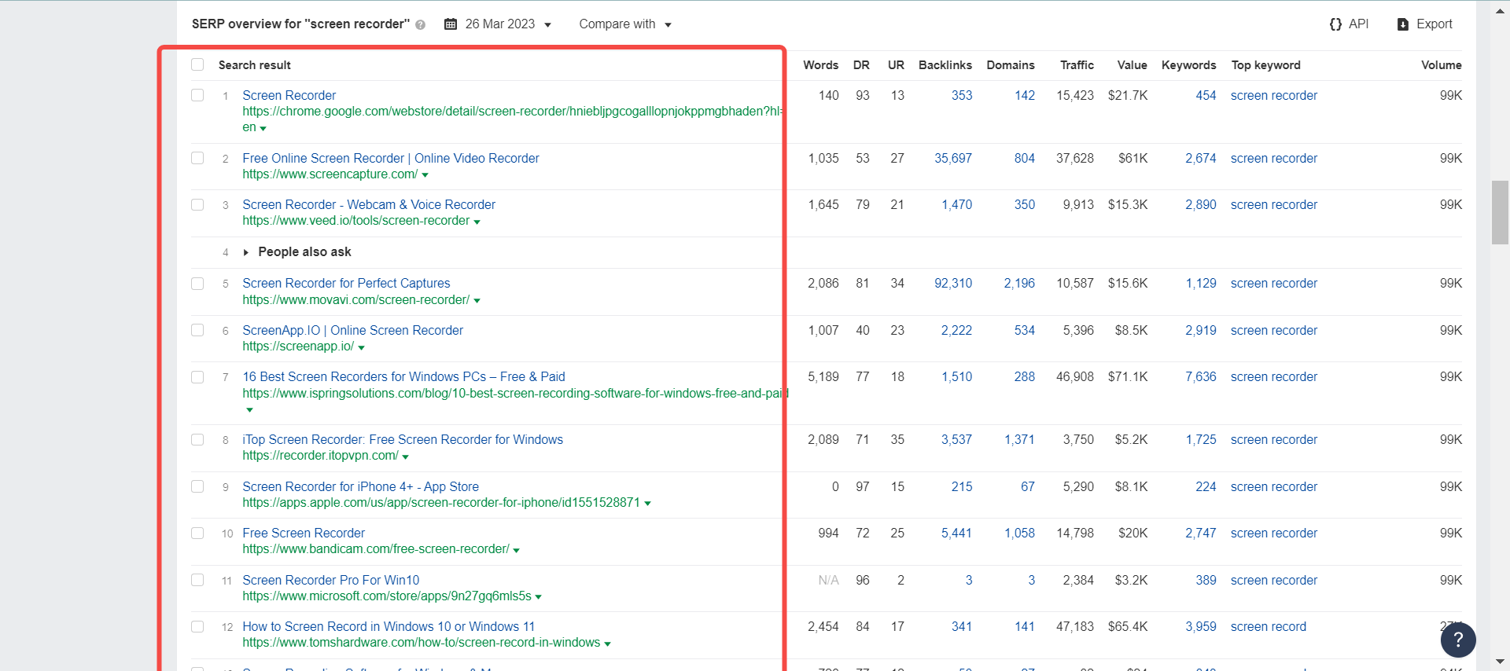The image size is (1510, 671).
Task: Click the vertical scrollbar thumb
Action: 1501,212
